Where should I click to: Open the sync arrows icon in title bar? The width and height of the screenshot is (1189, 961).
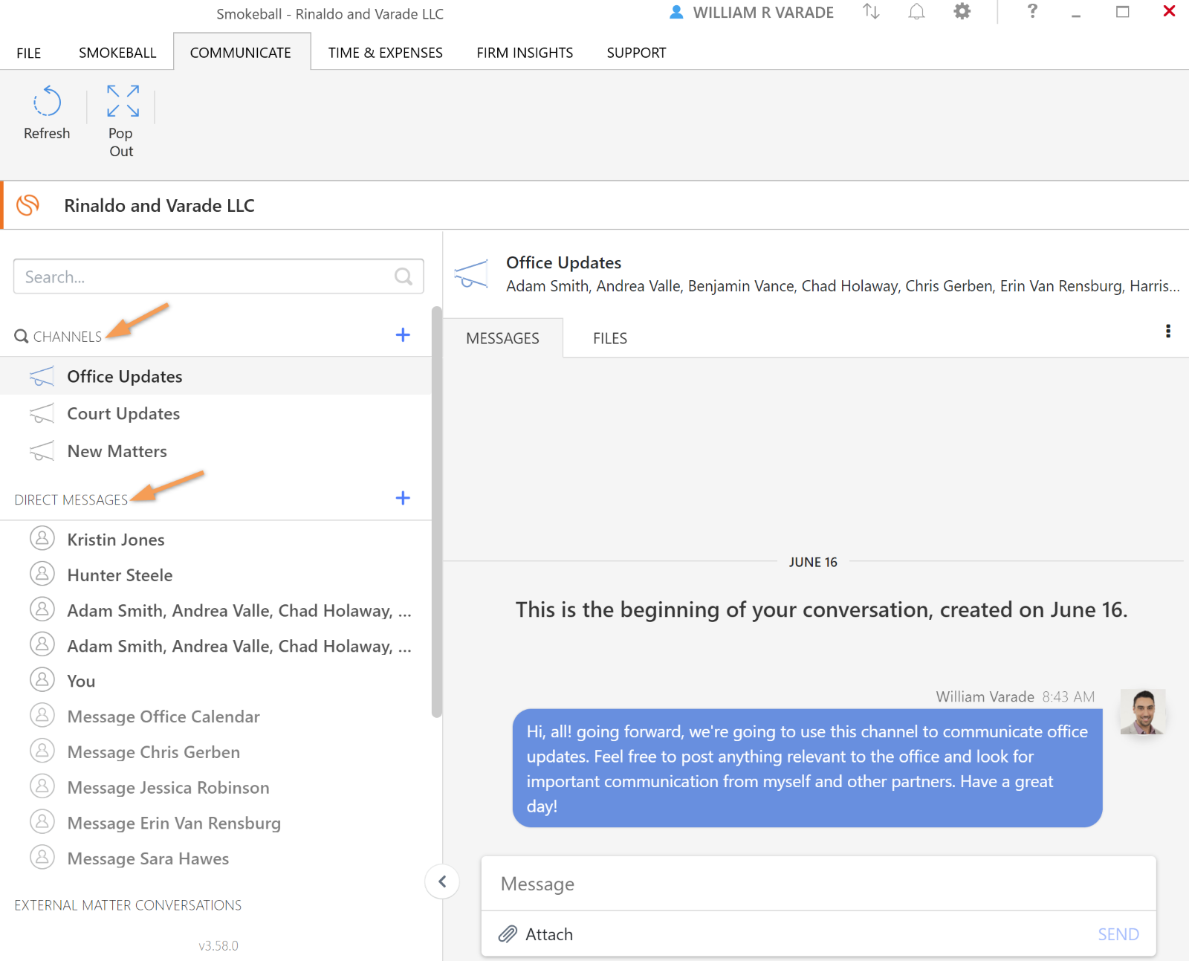(871, 12)
